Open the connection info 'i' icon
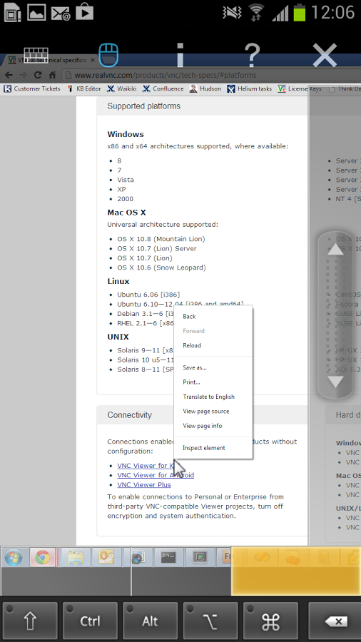The image size is (361, 642). pos(180,55)
